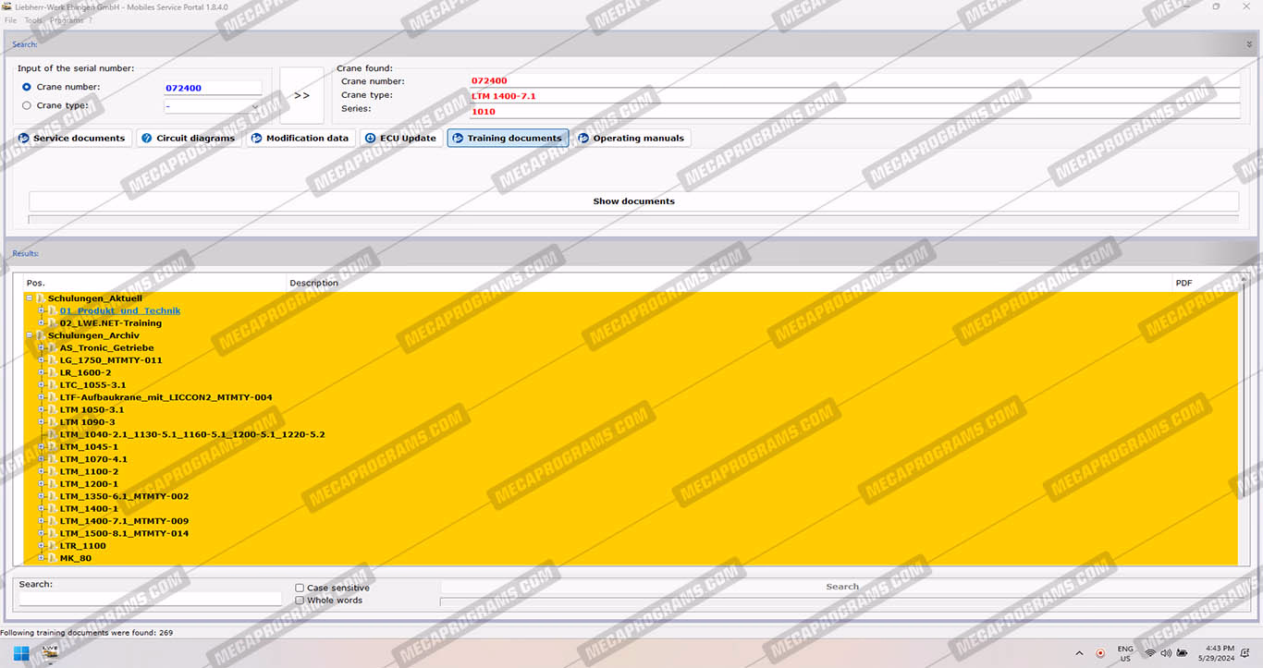Click the Operating manuals button icon
Viewport: 1263px width, 668px height.
pos(583,139)
